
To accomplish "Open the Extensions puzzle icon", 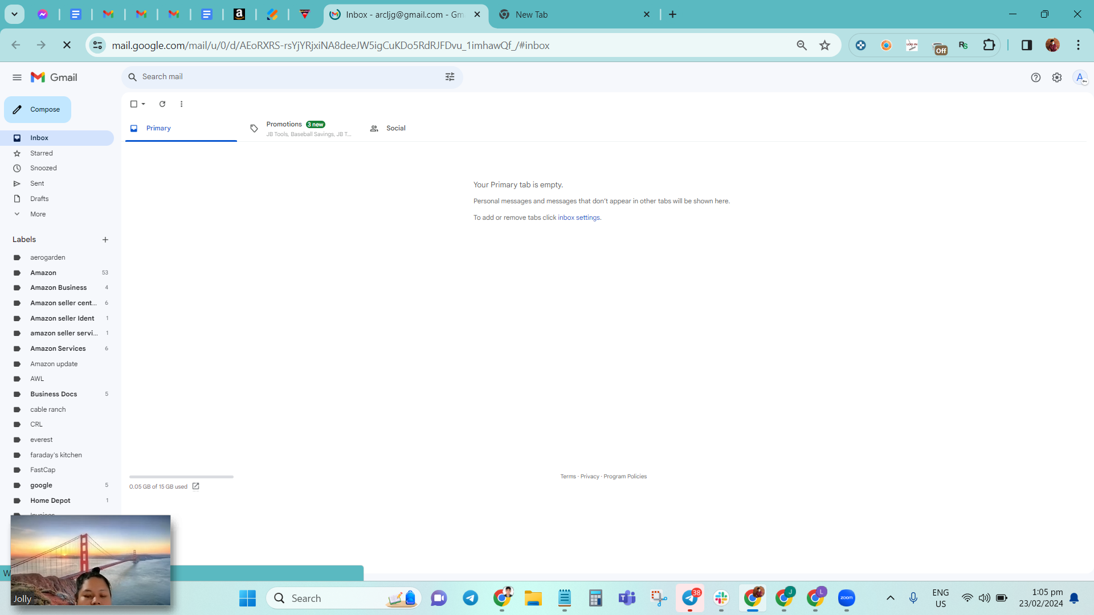I will 989,45.
